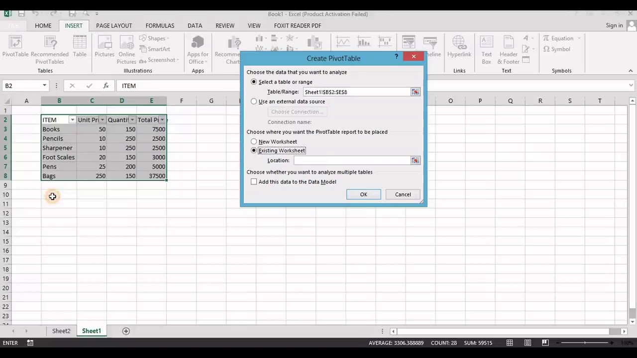Select 'Use an external data source' option

coord(254,101)
